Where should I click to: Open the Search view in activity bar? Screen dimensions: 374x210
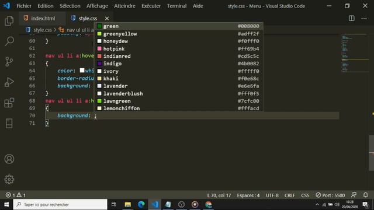[x=9, y=41]
